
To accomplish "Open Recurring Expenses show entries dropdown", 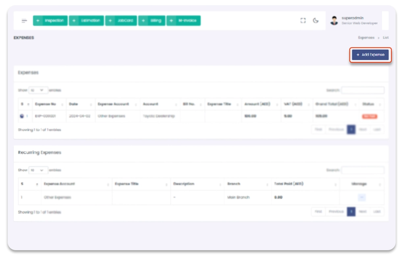I will point(38,170).
